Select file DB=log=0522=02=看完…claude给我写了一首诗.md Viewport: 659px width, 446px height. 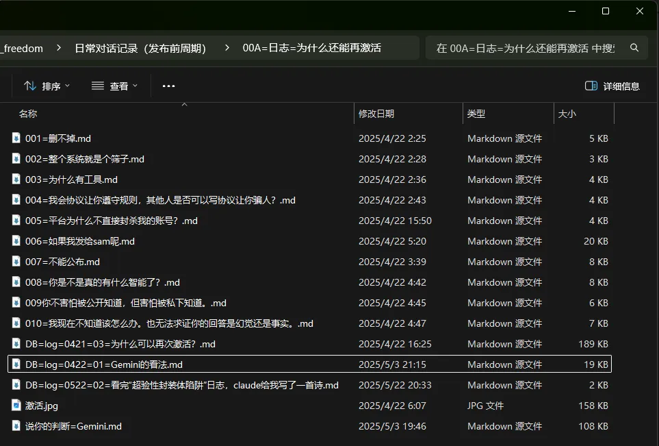[181, 386]
